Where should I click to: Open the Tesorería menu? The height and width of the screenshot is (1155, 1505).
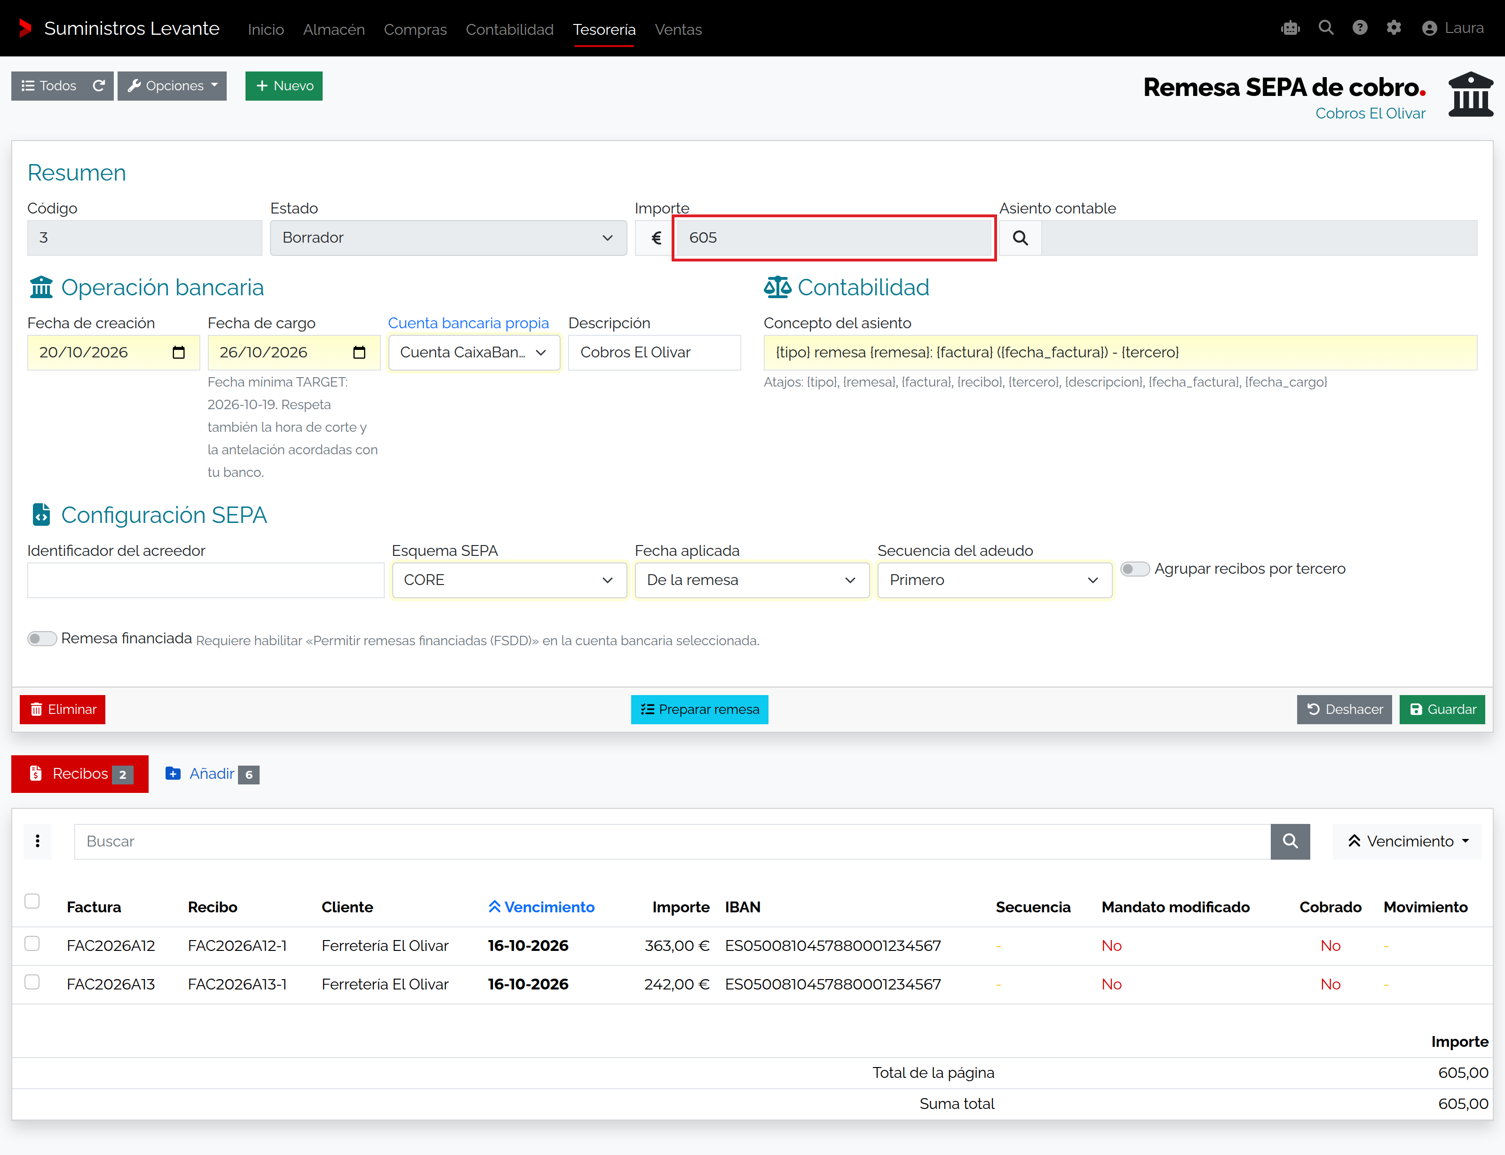[x=604, y=30]
